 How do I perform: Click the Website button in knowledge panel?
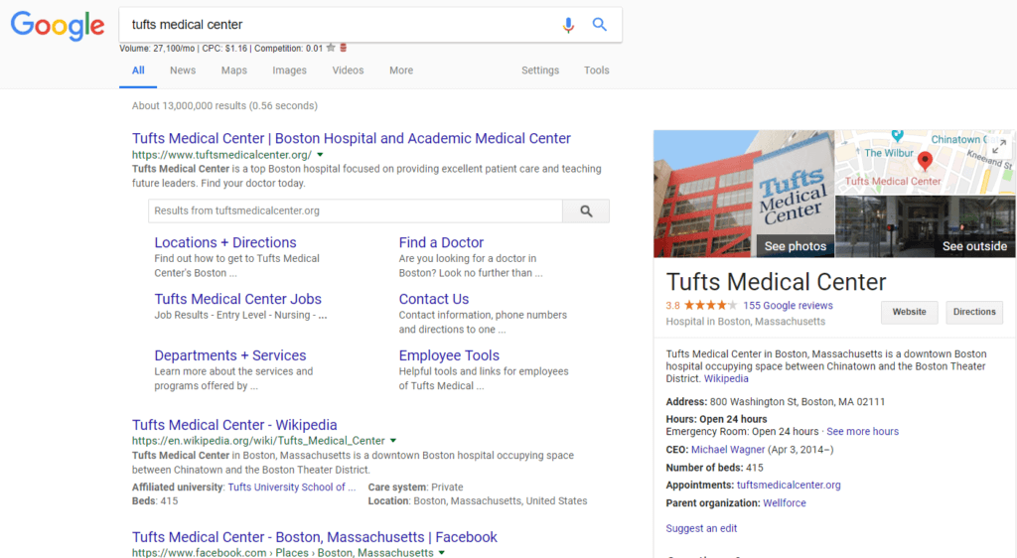pos(909,312)
